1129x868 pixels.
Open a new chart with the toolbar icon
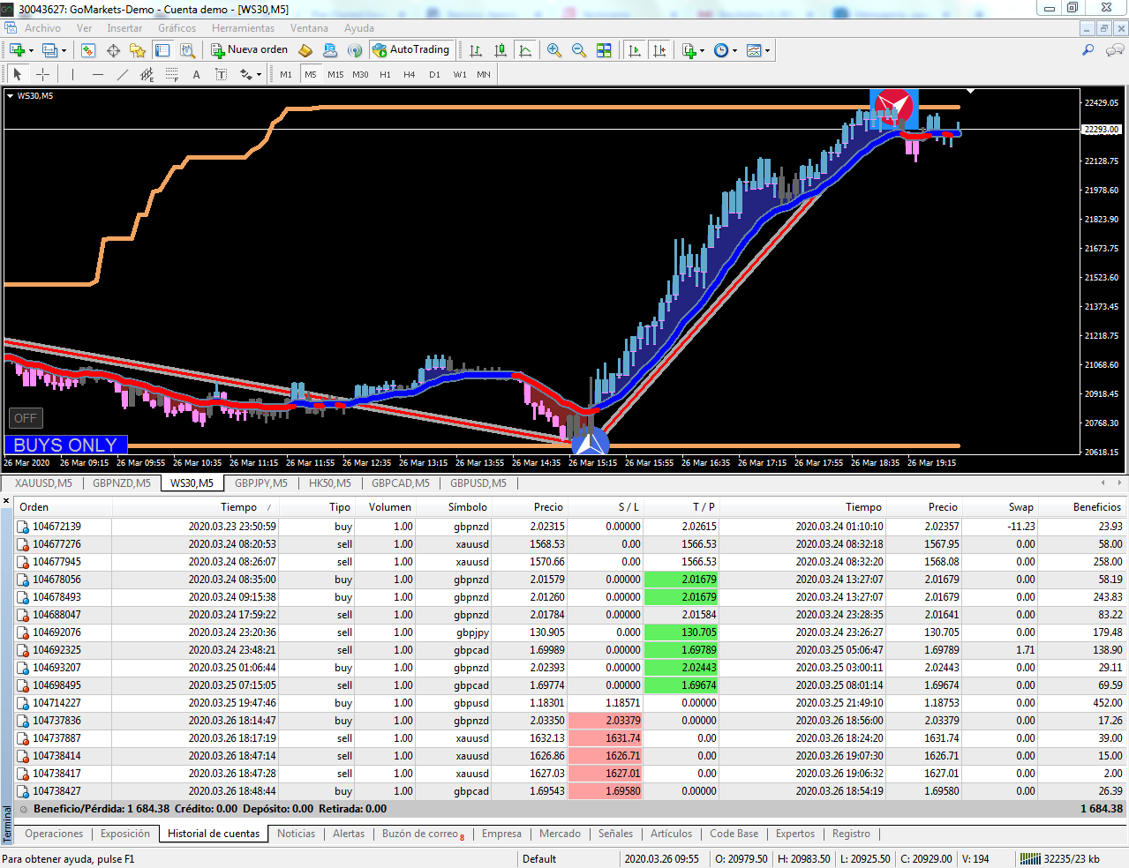coord(17,50)
